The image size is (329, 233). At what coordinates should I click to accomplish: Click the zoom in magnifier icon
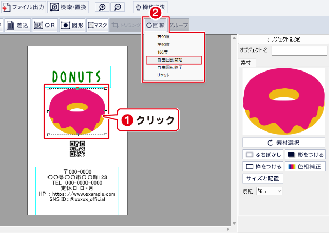[102, 7]
